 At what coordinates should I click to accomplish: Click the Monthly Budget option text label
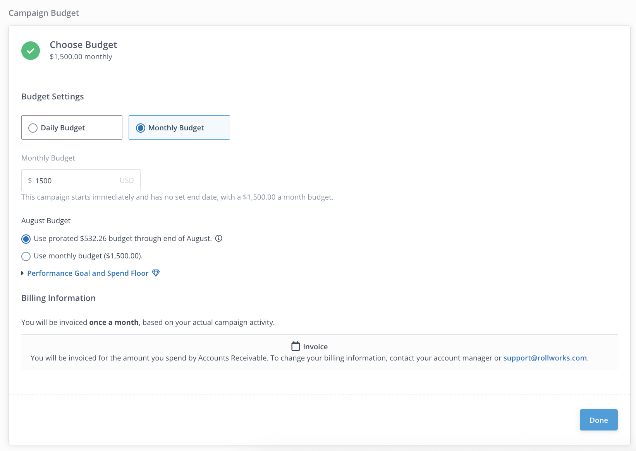[176, 128]
